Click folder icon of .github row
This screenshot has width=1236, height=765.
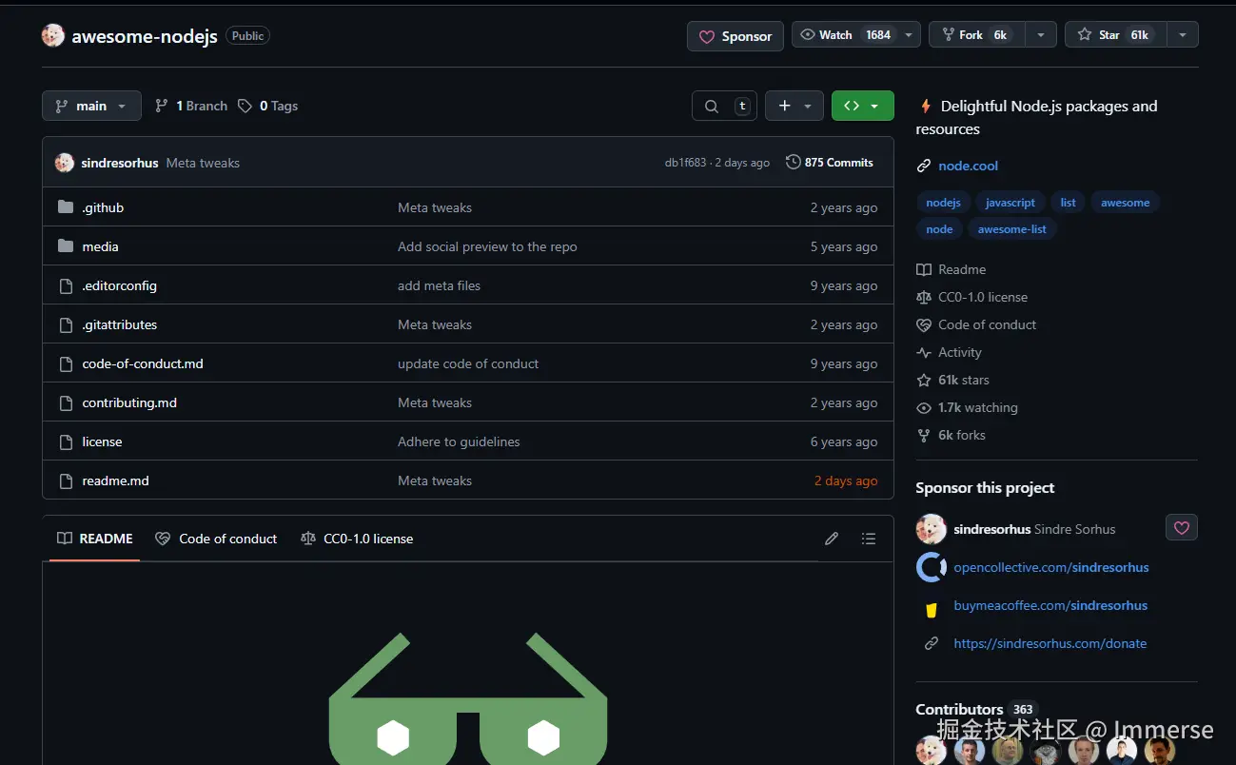pyautogui.click(x=66, y=207)
